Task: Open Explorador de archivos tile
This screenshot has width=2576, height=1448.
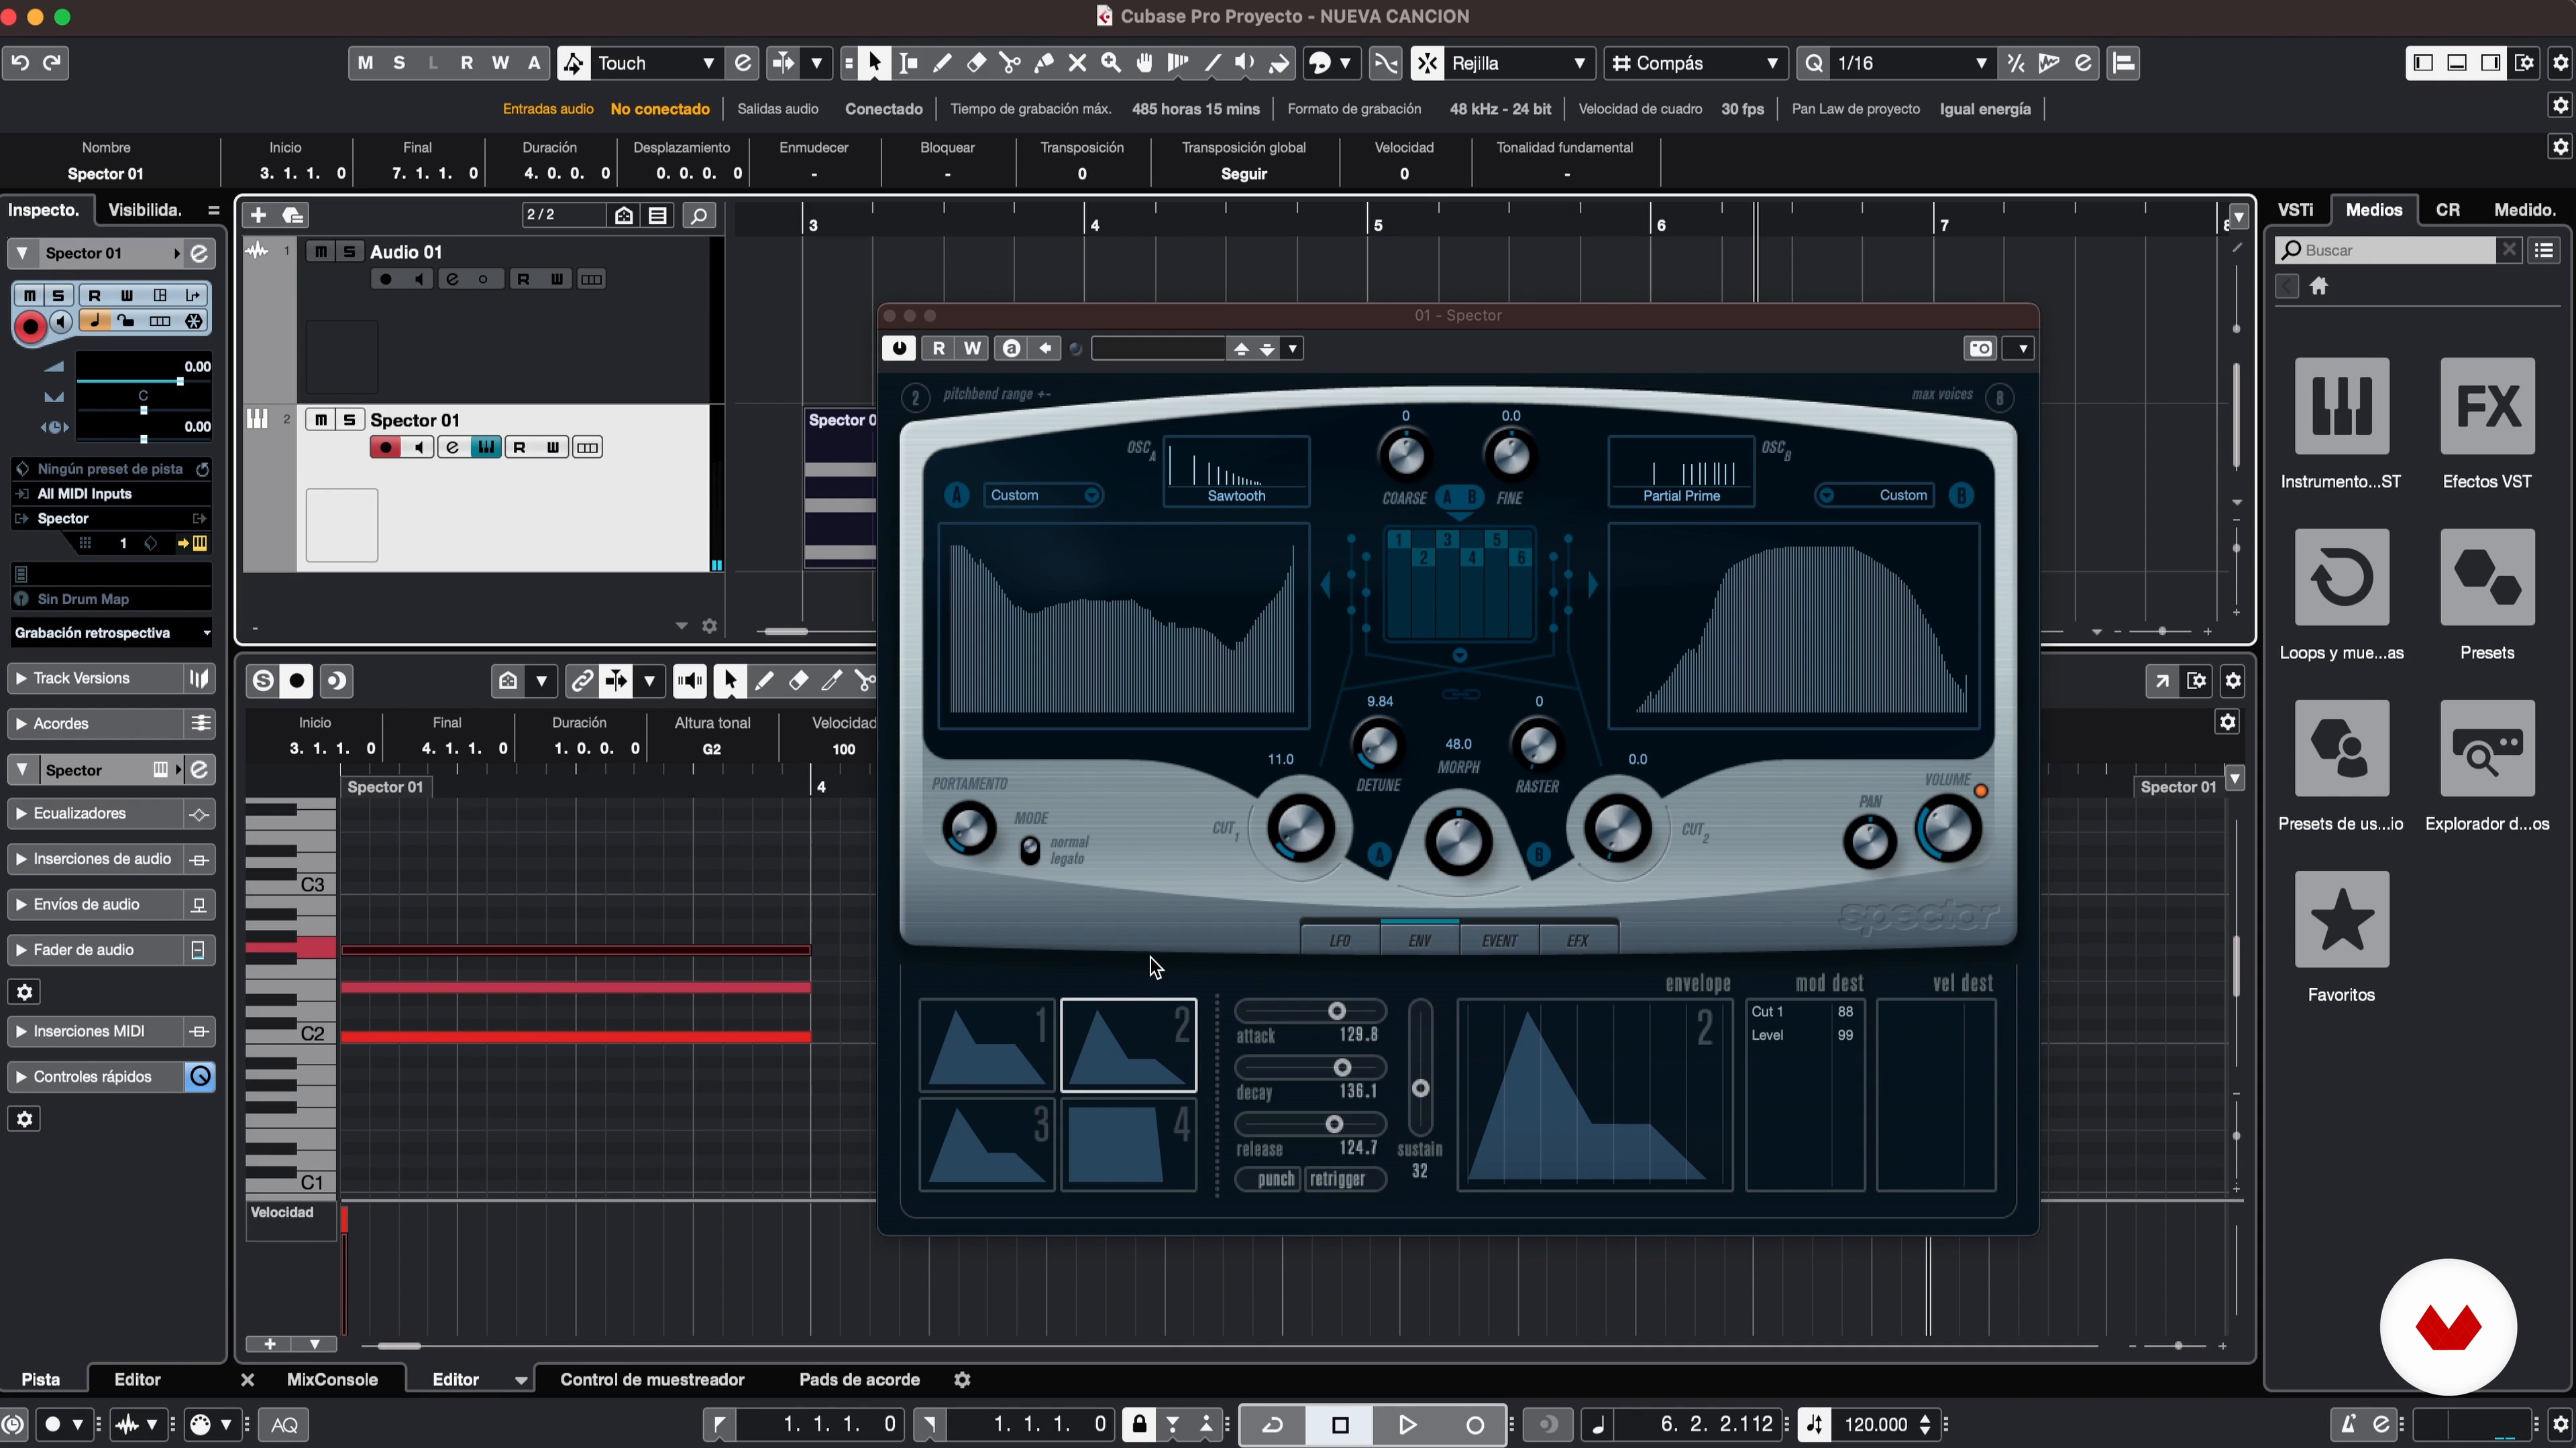Action: 2487,749
